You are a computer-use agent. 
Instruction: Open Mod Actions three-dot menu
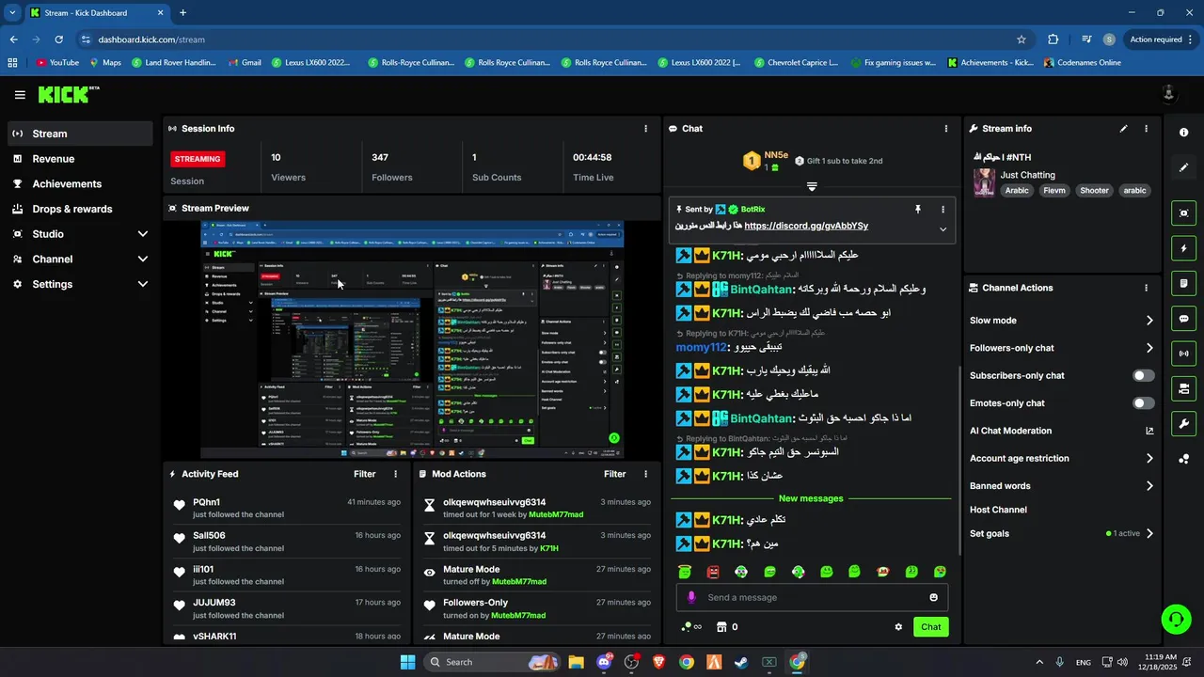pyautogui.click(x=645, y=475)
